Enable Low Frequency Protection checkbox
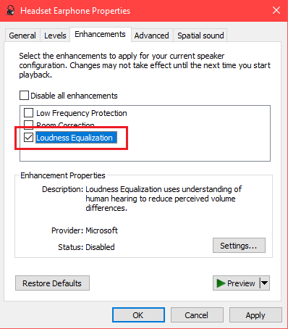 [x=28, y=112]
